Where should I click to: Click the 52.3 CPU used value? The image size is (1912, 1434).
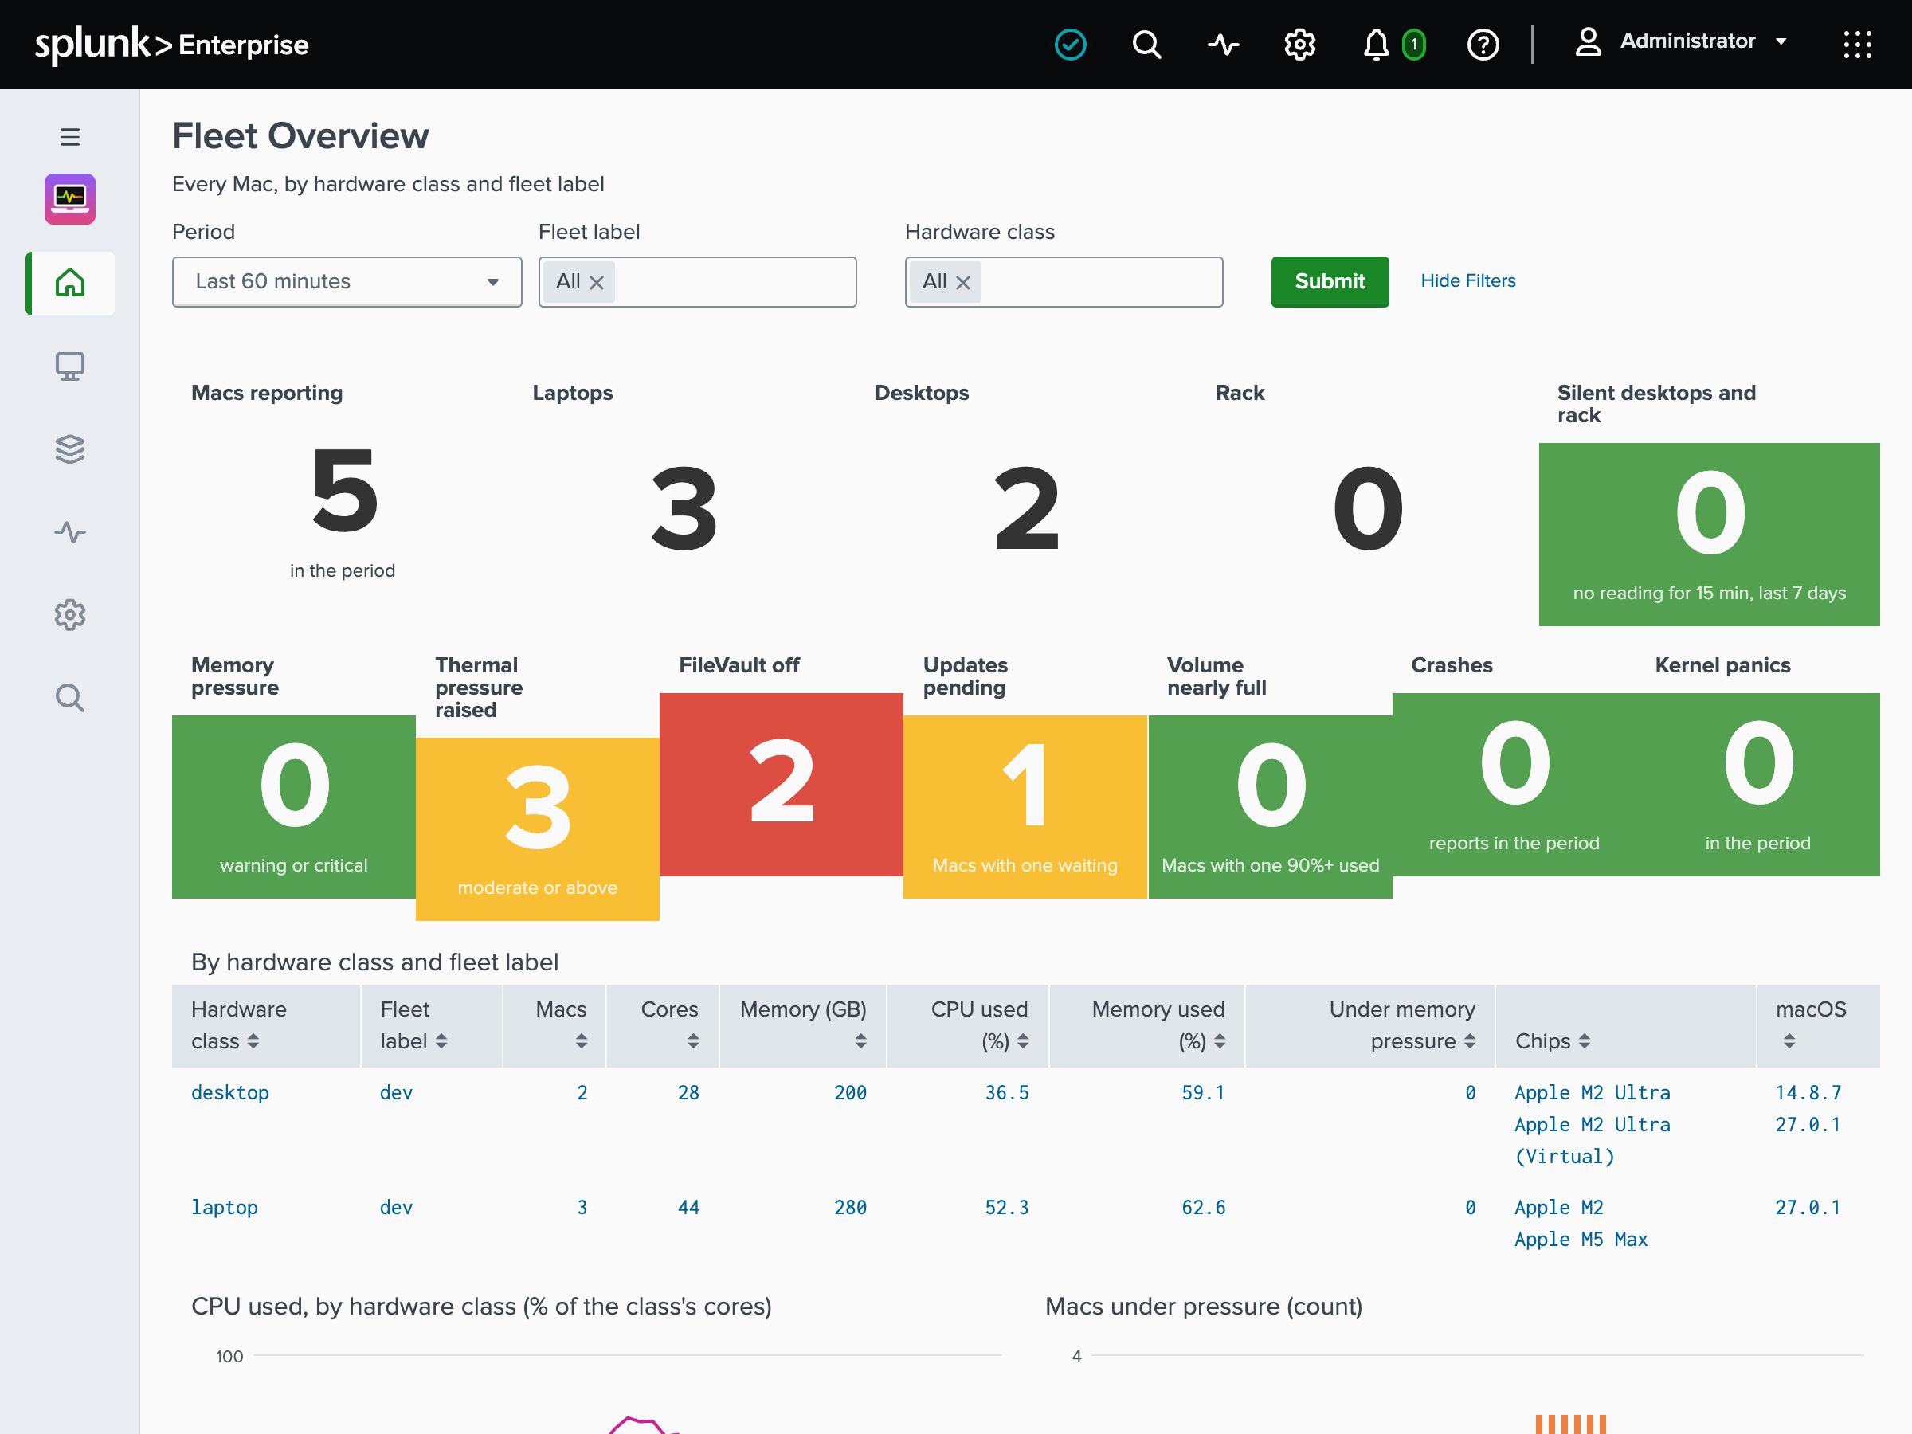click(x=1007, y=1208)
